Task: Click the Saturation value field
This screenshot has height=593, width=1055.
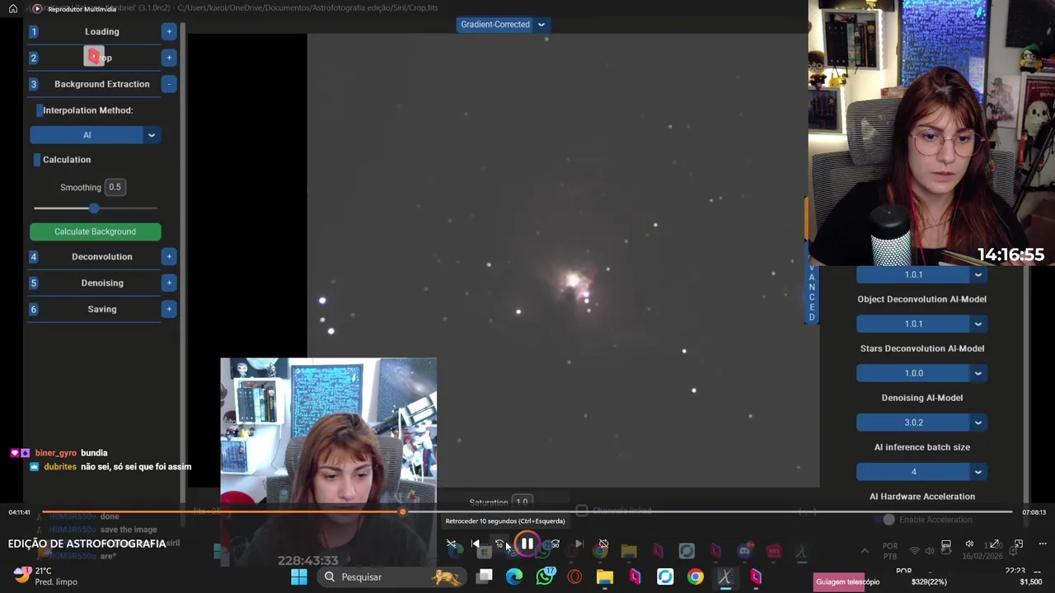Action: tap(522, 502)
